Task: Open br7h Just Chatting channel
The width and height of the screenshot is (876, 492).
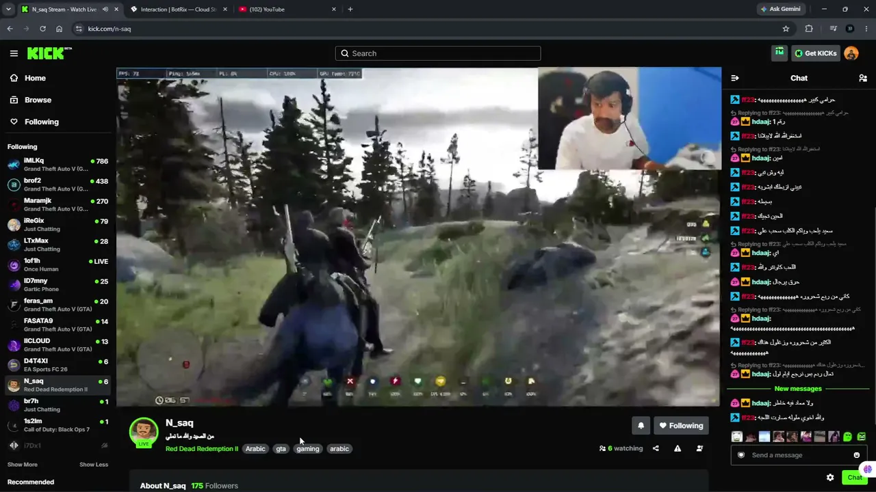Action: 57,405
